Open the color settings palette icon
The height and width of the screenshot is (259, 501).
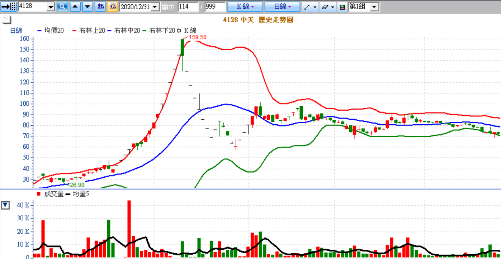coord(342,7)
